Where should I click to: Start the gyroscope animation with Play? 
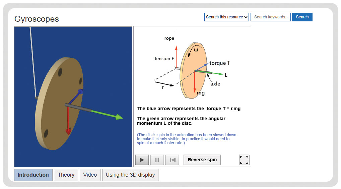(142, 160)
